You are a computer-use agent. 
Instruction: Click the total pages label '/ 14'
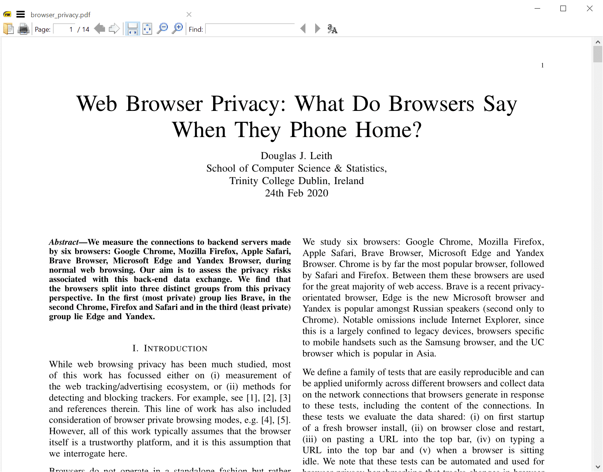coord(83,29)
